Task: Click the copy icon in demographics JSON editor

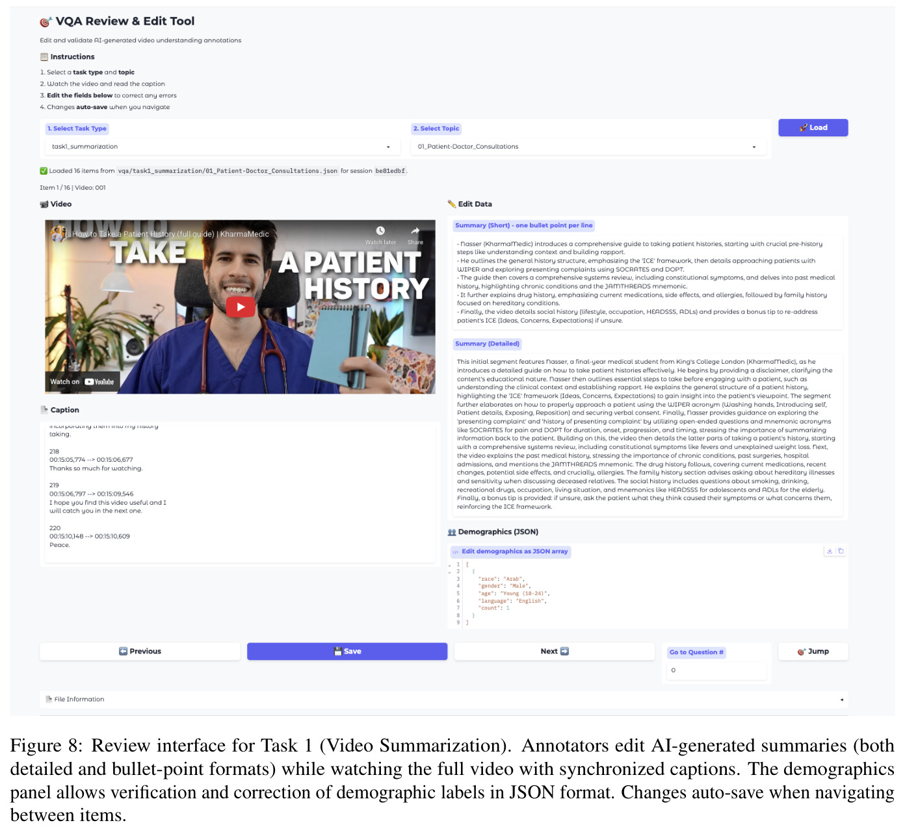Action: [841, 551]
